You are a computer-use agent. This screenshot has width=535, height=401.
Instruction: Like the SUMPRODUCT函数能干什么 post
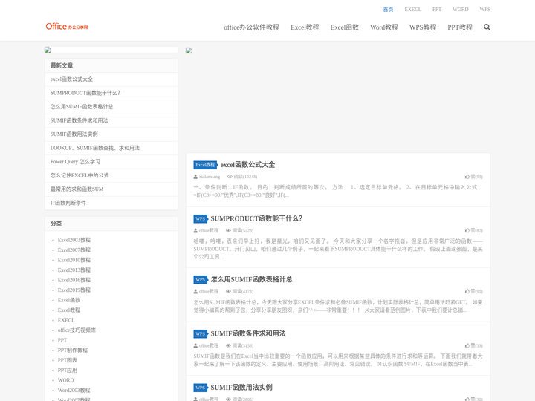(x=473, y=230)
